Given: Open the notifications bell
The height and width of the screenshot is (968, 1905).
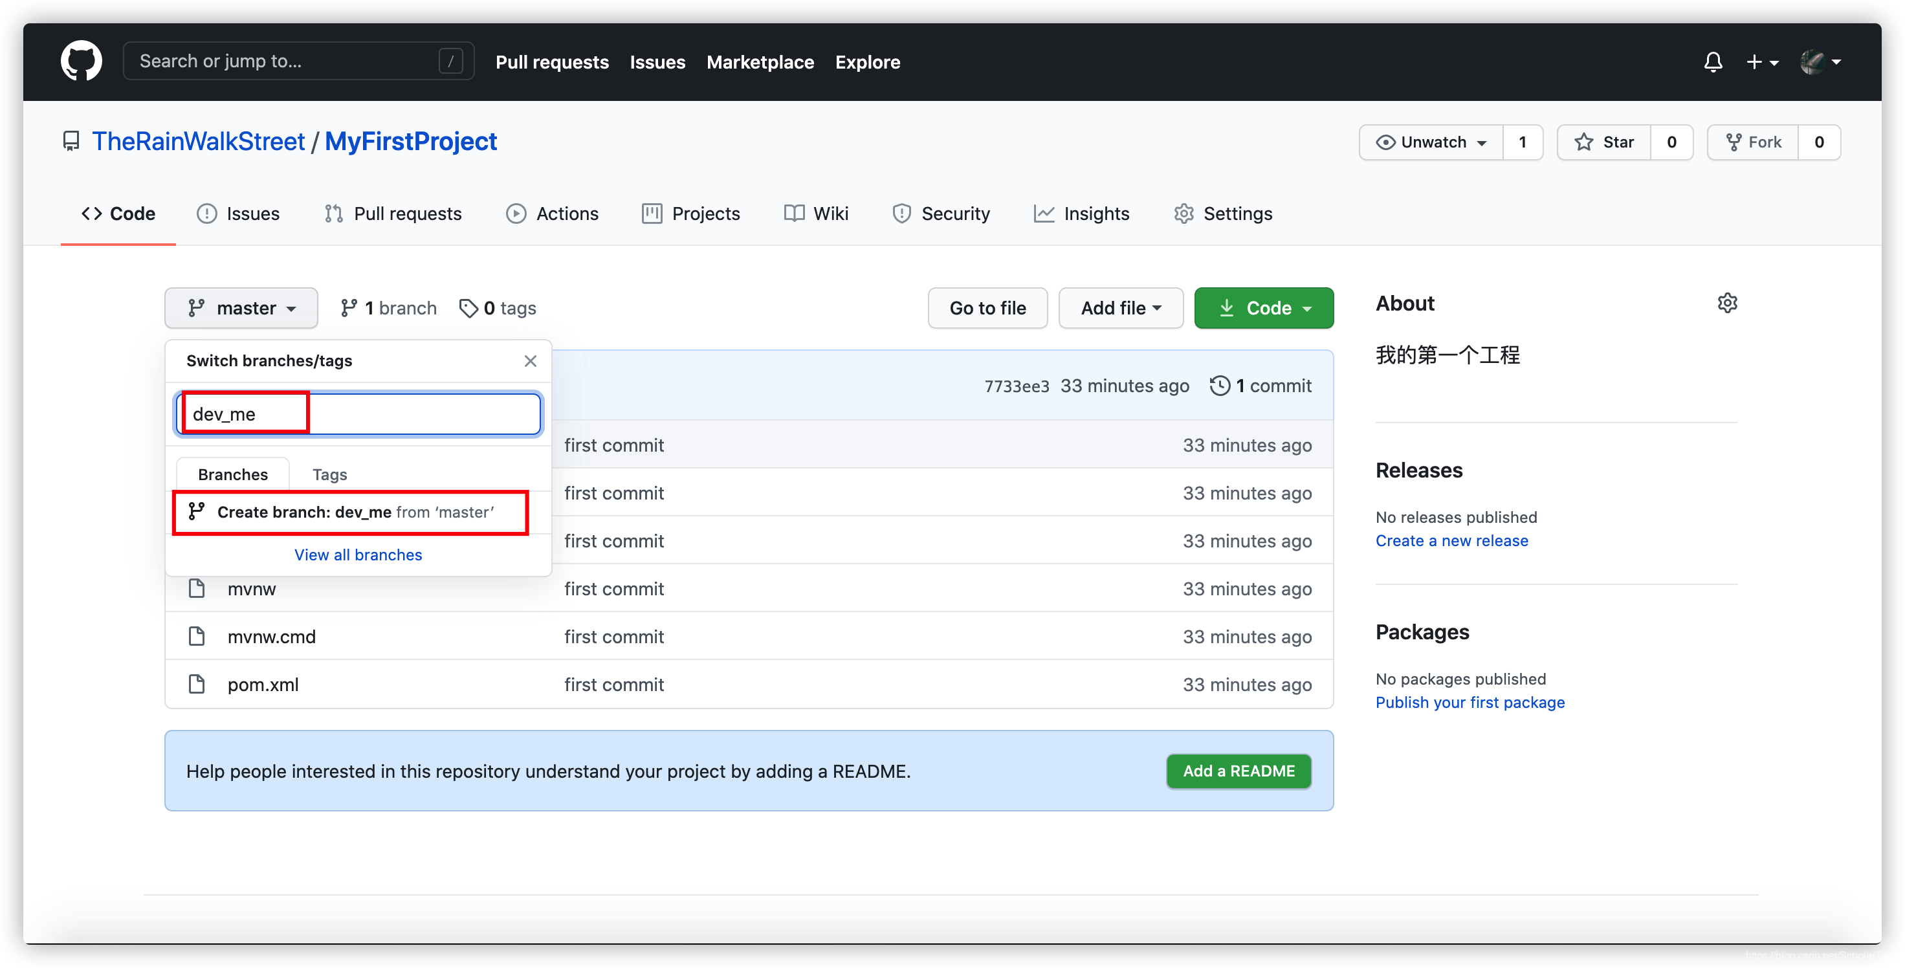Looking at the screenshot, I should pyautogui.click(x=1713, y=62).
